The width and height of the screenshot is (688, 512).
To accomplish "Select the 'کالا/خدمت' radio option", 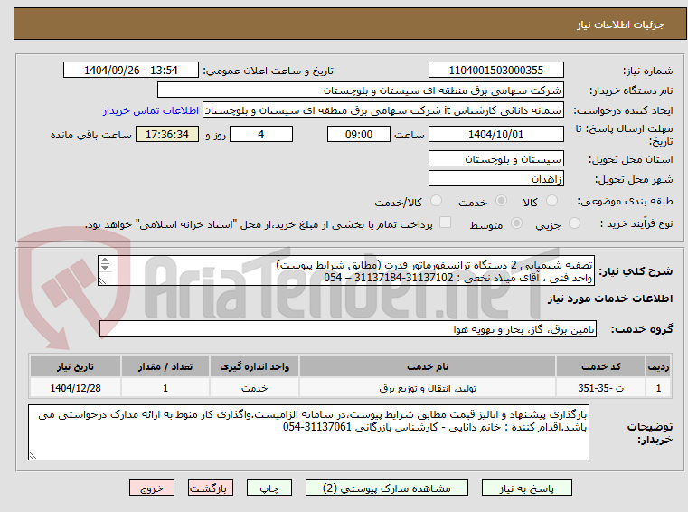I will pos(436,201).
